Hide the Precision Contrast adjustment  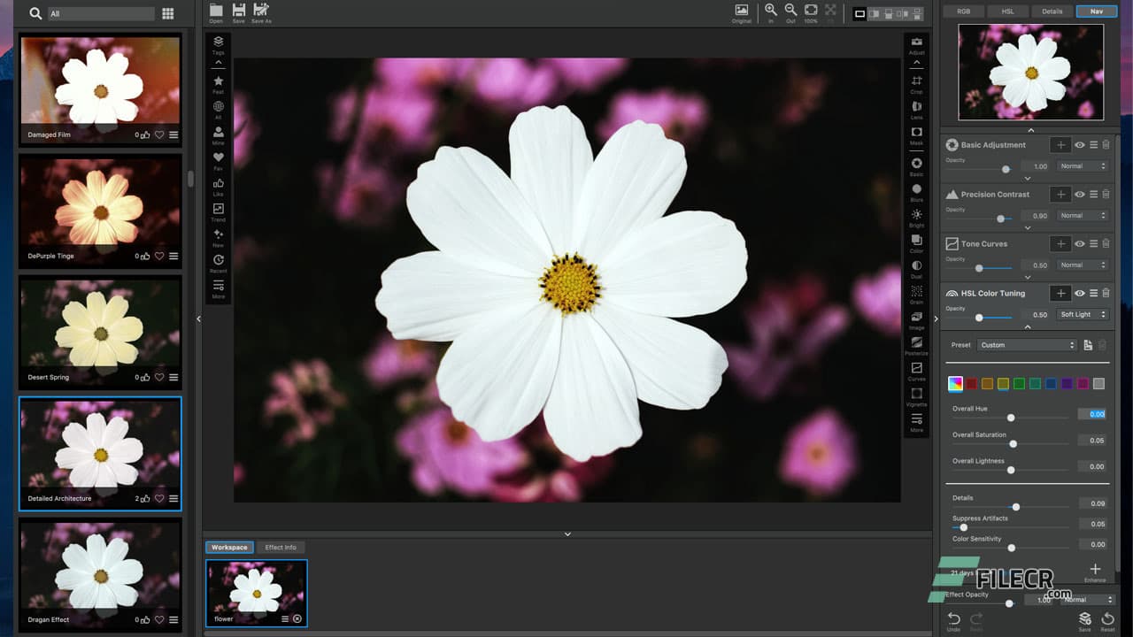pos(1080,194)
